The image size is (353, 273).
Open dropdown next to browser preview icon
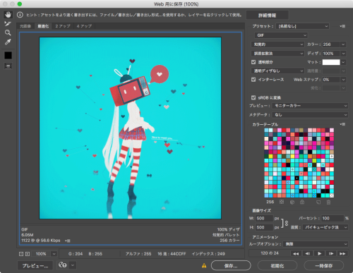(73, 265)
